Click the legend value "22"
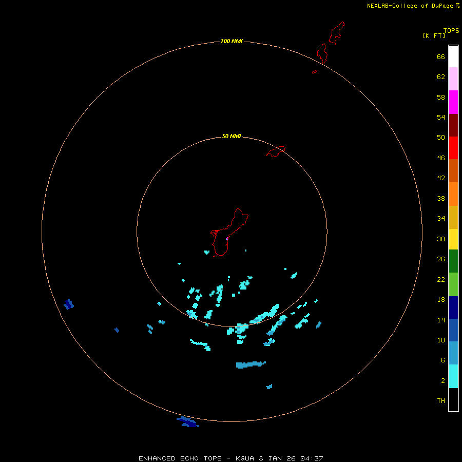 tap(441, 280)
